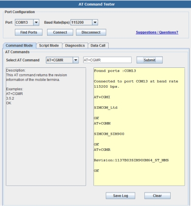Click the command Description panel
Image resolution: width=191 pixels, height=206 pixels.
[46, 127]
